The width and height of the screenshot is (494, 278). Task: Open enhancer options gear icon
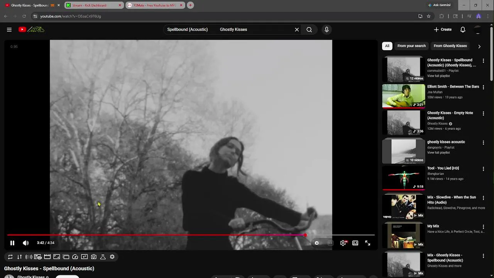[112, 257]
